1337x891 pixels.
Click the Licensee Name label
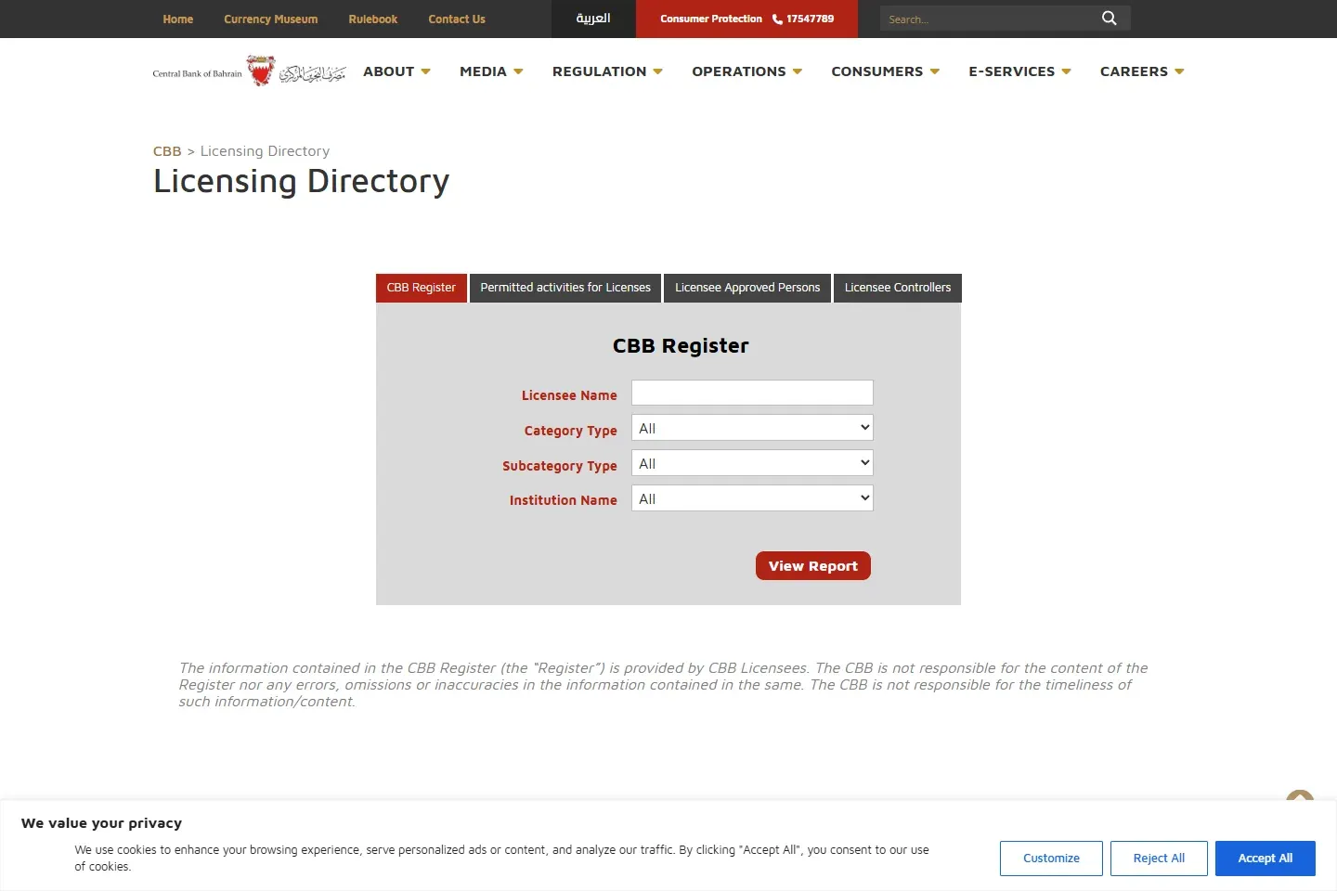coord(569,395)
